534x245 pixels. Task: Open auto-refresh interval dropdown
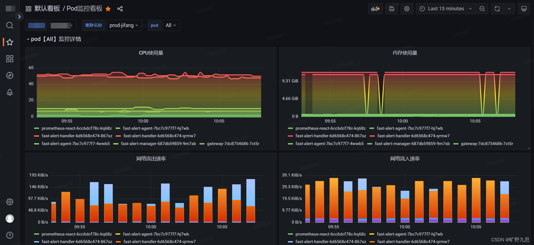tap(509, 9)
